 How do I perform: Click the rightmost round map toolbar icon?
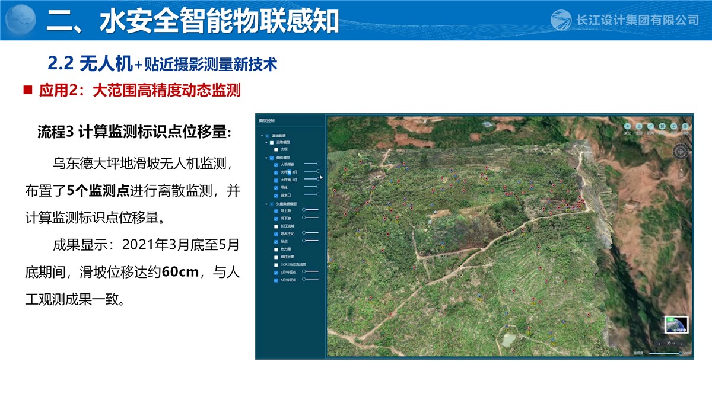pos(685,127)
